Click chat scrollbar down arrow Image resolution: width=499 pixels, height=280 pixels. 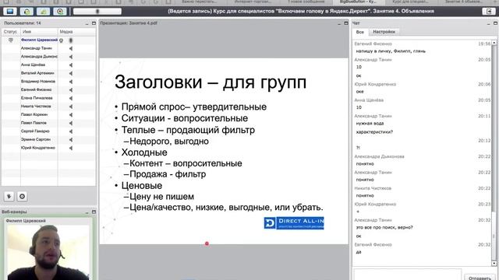(494, 263)
